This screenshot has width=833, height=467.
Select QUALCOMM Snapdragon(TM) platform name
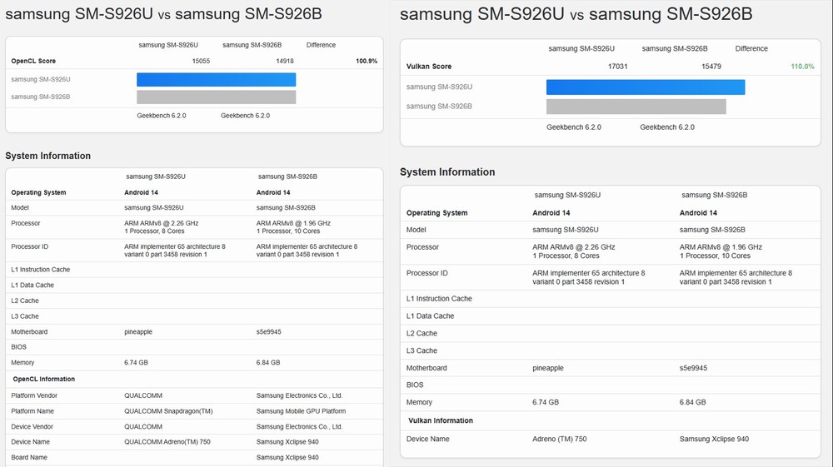pyautogui.click(x=168, y=411)
